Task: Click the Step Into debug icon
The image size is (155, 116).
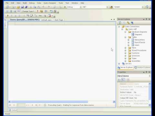Action: 28,15
